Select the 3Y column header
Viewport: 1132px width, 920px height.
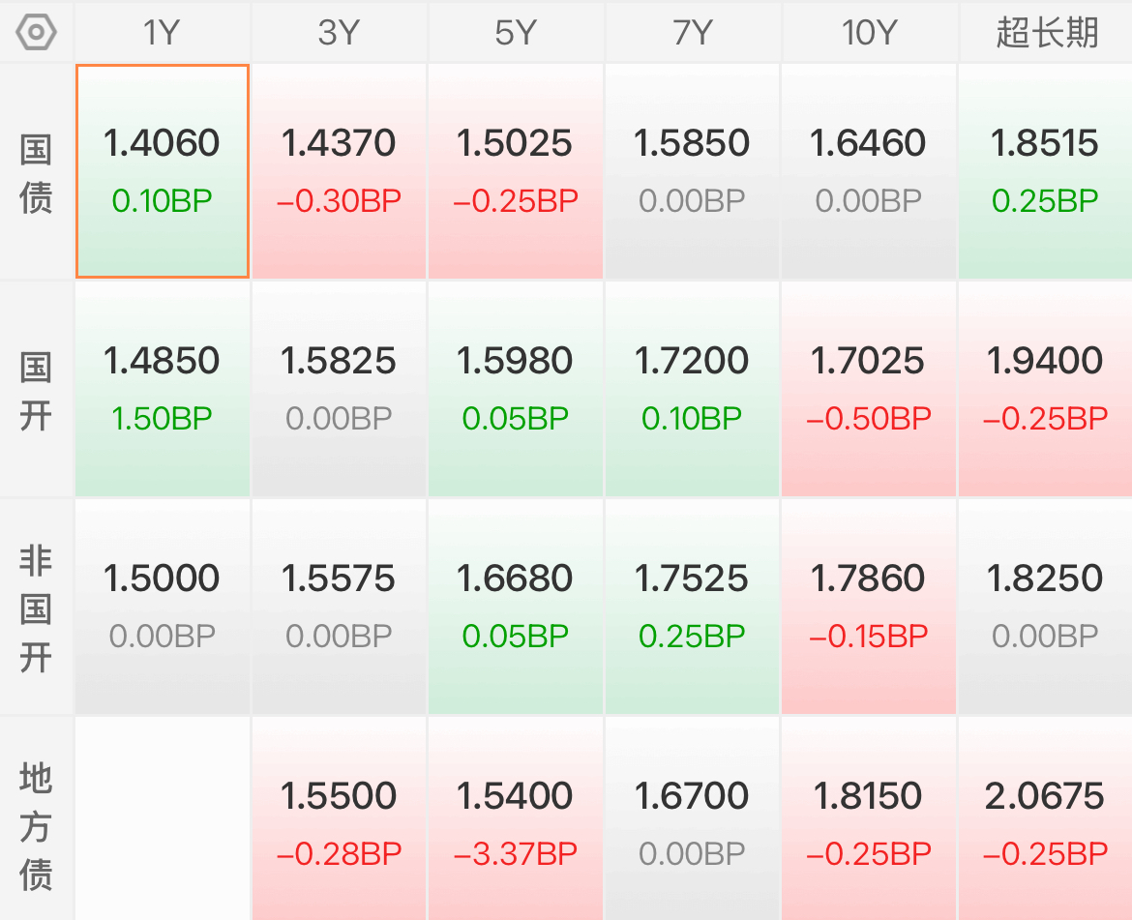340,33
